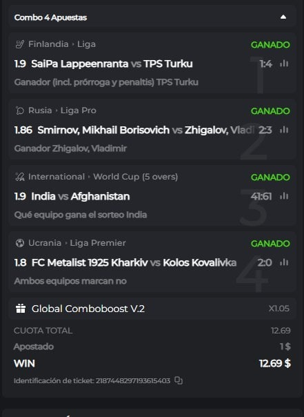Copy the ticket identification number
Screen dimensions: 304x417
pyautogui.click(x=179, y=380)
